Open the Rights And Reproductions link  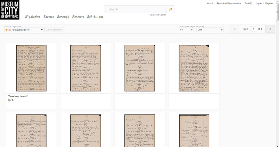[x=229, y=3]
